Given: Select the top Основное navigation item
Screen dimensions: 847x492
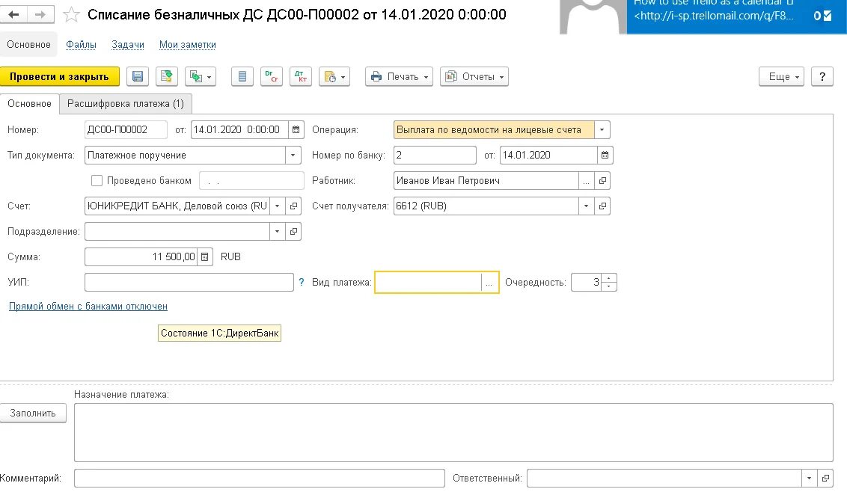Looking at the screenshot, I should 28,45.
